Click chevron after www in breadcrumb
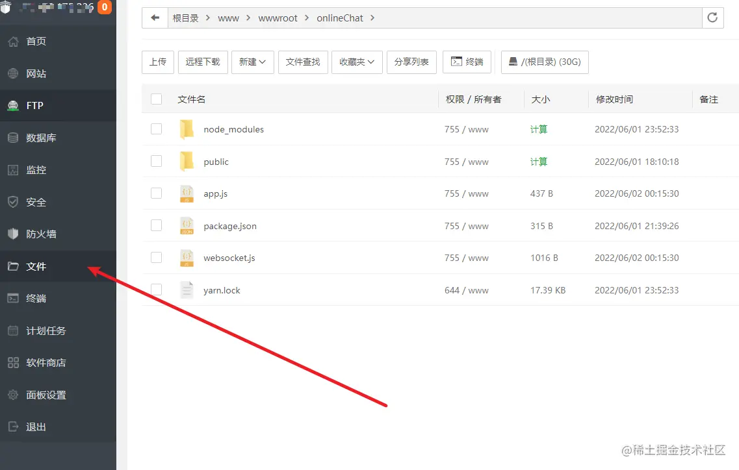 248,18
